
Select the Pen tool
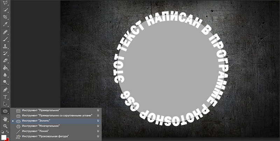click(x=5, y=90)
